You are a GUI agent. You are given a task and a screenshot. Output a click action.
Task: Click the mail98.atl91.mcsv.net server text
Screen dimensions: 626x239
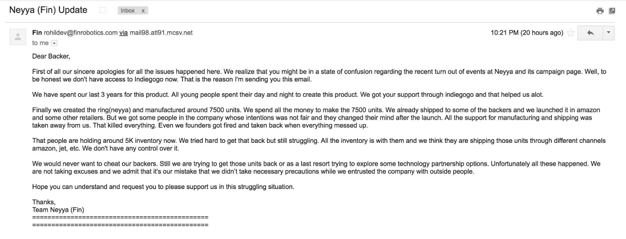pos(161,32)
